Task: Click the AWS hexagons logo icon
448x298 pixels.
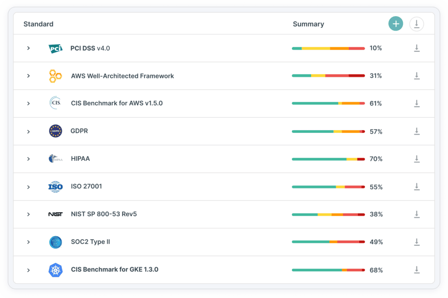Action: point(55,76)
